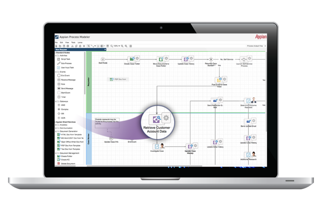Select Script Task in the palette
The height and width of the screenshot is (204, 324).
click(64, 59)
